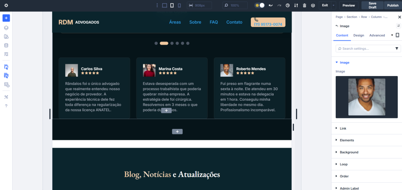Open page structure list icon in sidebar
Viewport: 402px width, 190px height.
(6, 54)
